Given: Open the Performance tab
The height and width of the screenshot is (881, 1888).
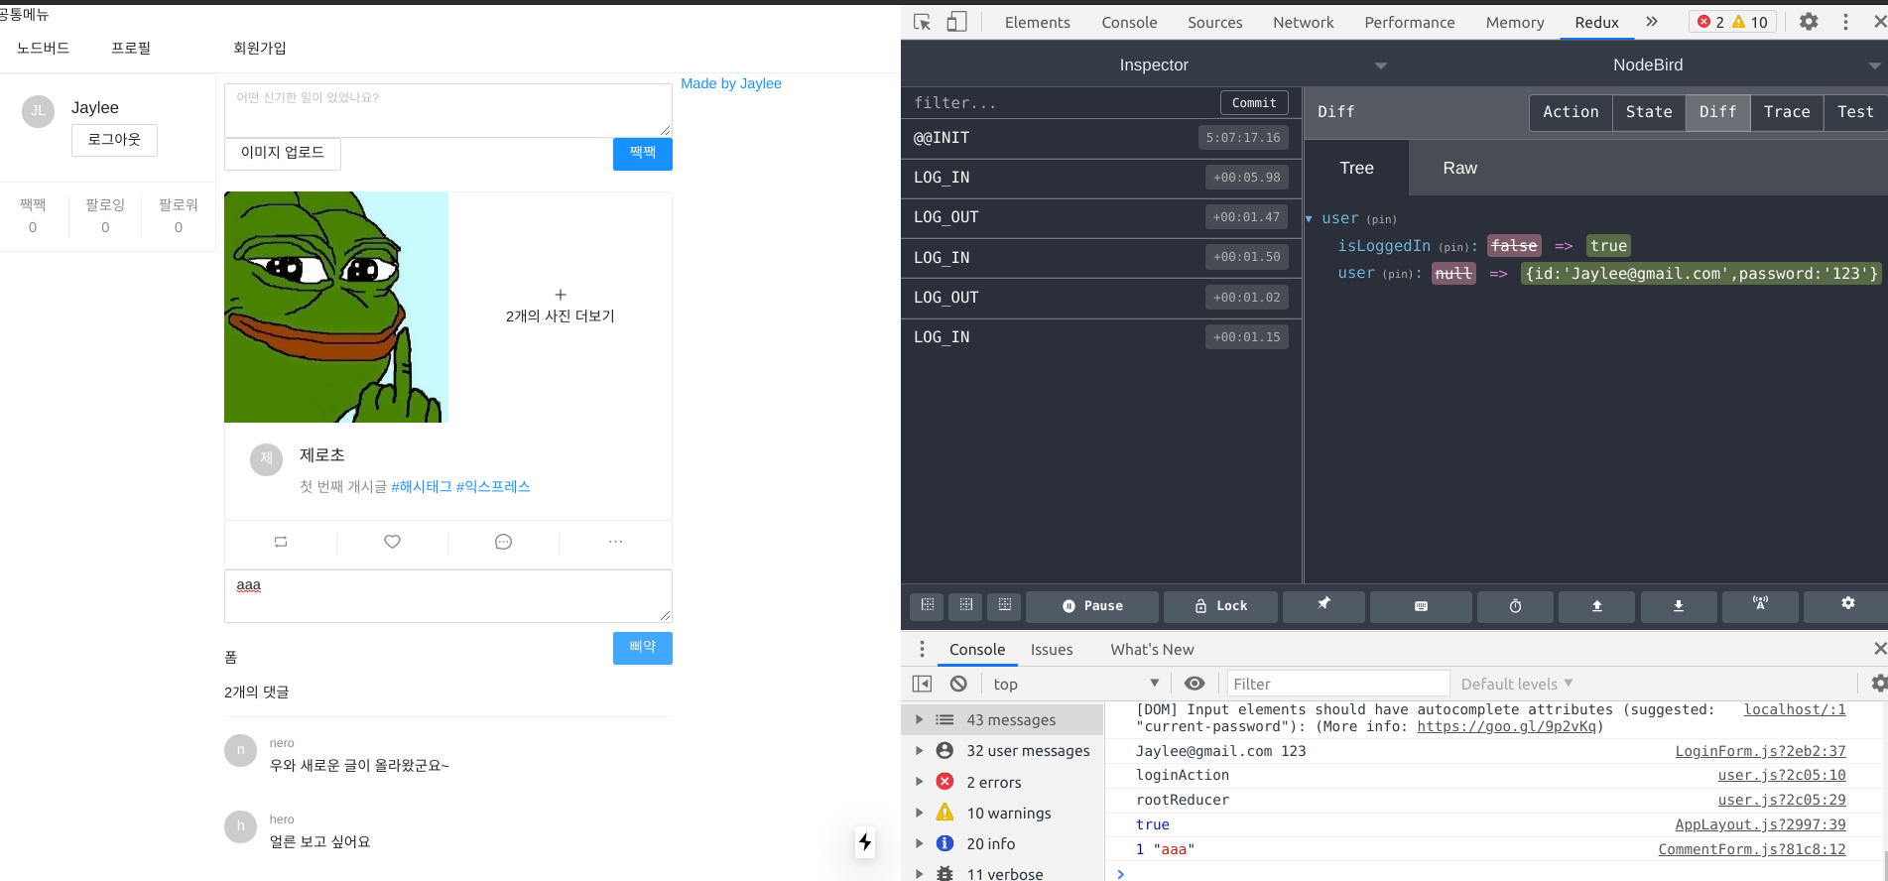Looking at the screenshot, I should [1409, 22].
